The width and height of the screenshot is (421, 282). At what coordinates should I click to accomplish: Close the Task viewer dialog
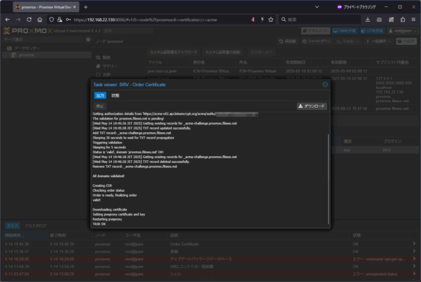point(325,85)
